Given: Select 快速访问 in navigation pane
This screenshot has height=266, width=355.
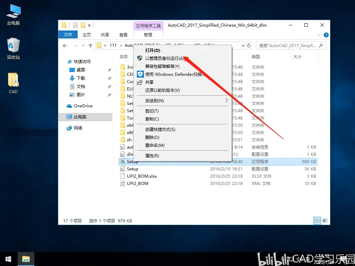Looking at the screenshot, I should (79, 62).
